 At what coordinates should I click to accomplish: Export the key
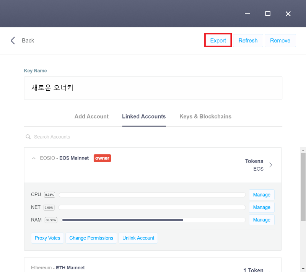coord(218,41)
